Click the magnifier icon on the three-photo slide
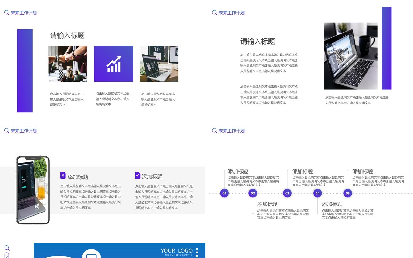Viewport: 413px width, 258px height. pos(6,13)
